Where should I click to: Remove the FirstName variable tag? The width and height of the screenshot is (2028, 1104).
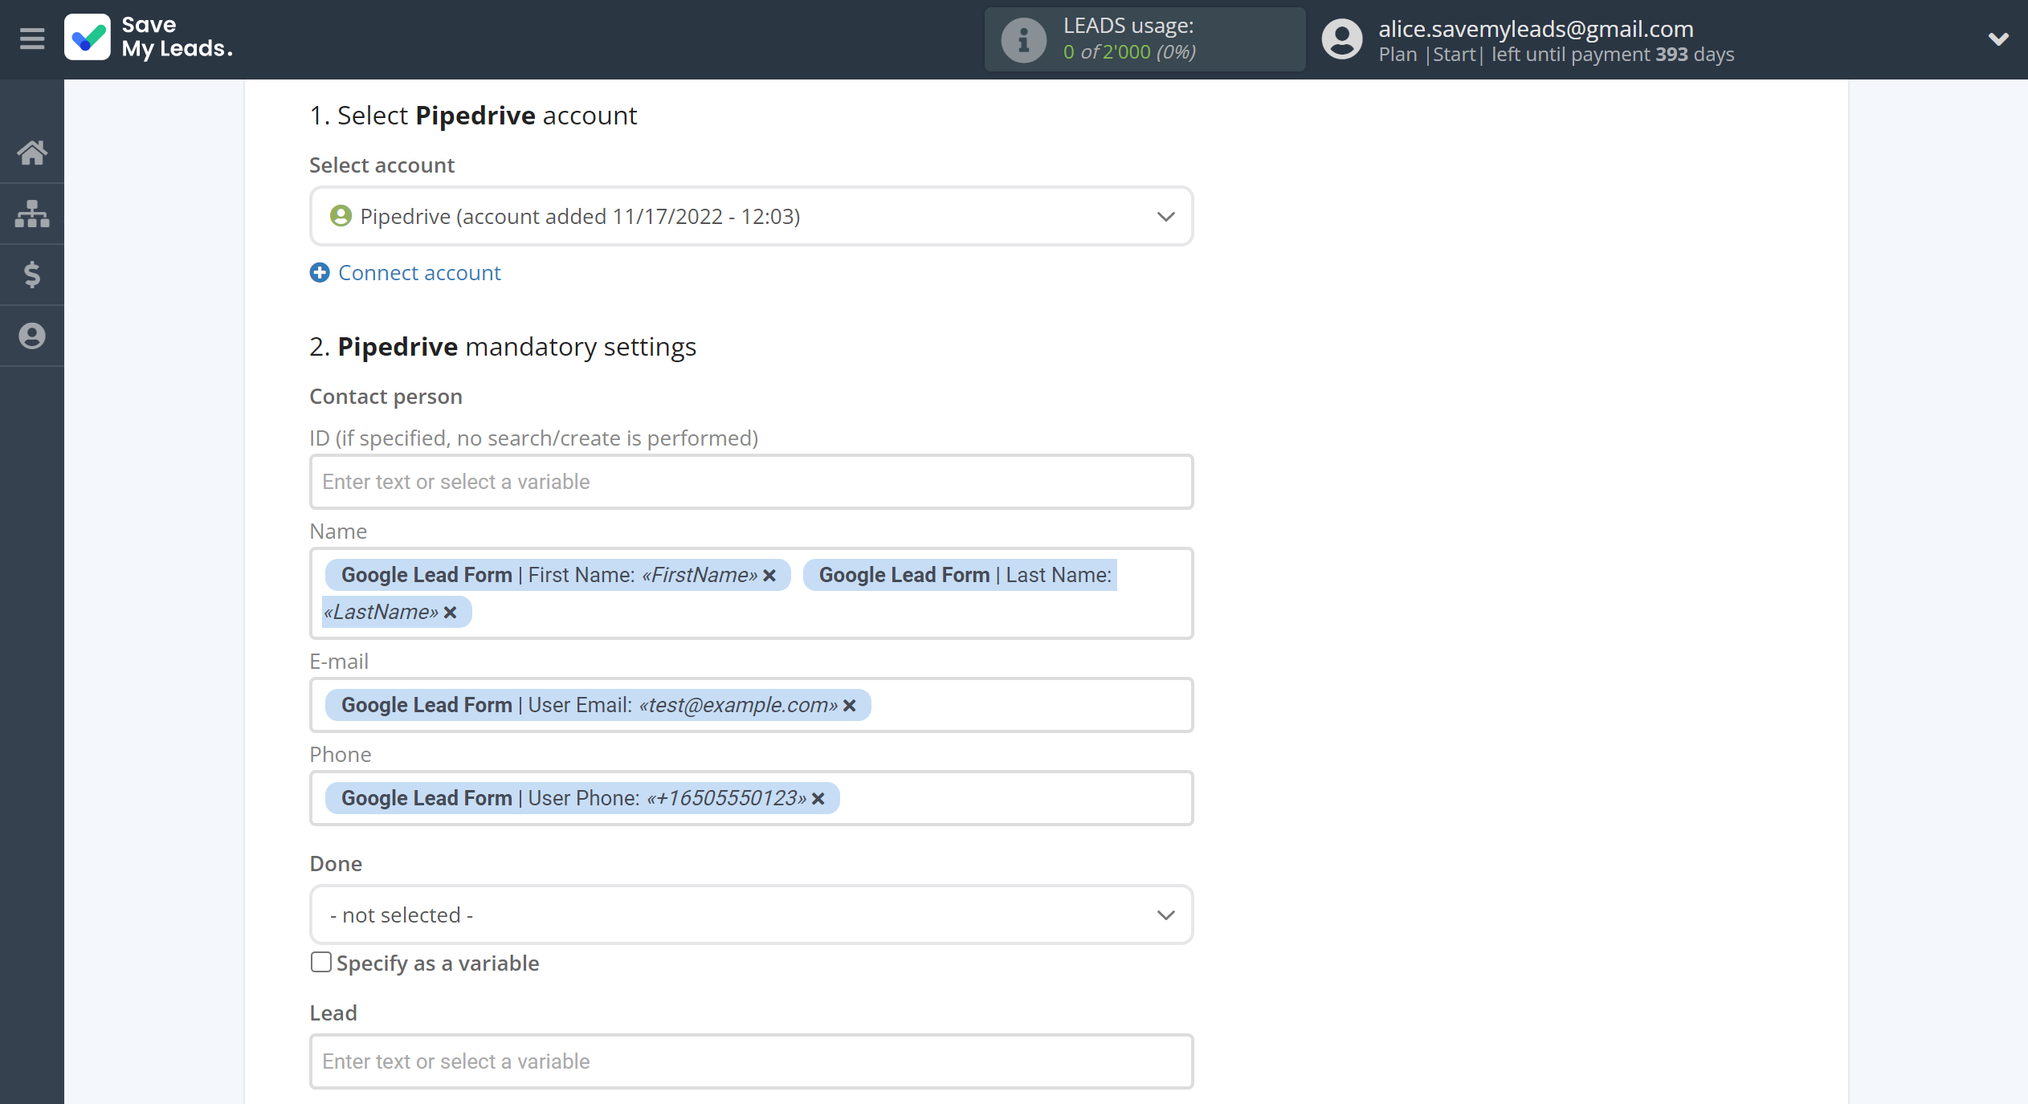(x=769, y=576)
